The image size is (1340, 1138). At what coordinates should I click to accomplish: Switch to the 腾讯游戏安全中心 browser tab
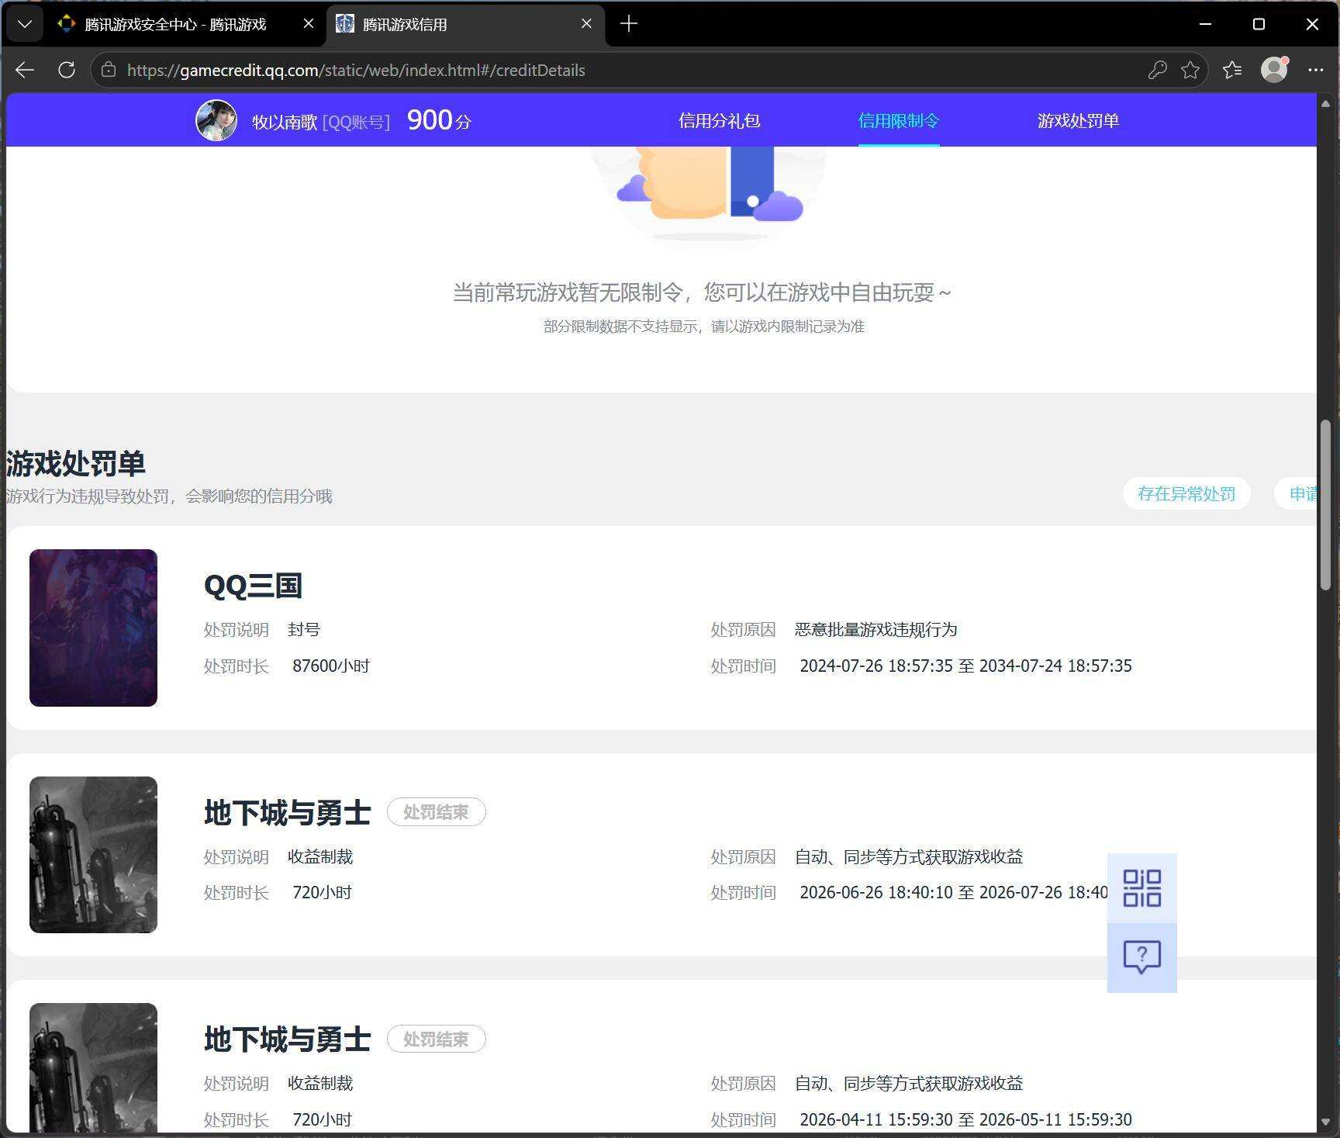(175, 24)
